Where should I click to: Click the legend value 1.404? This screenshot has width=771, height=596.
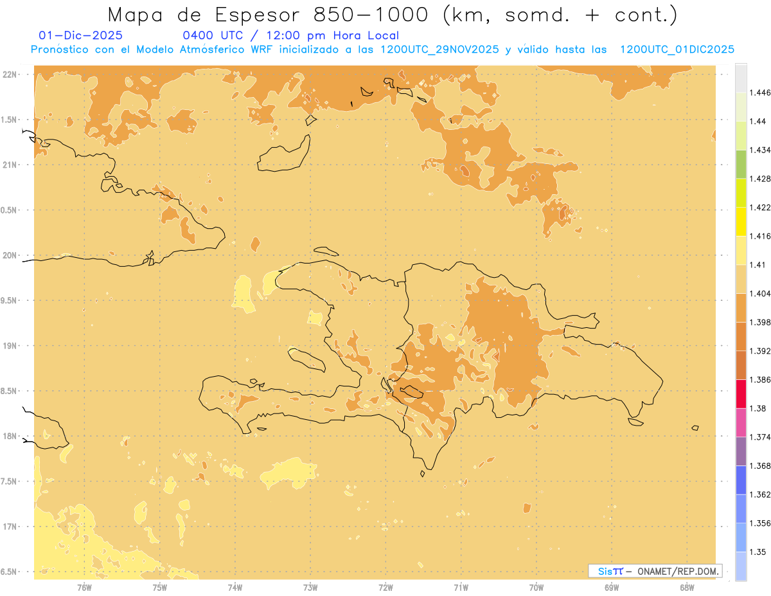click(760, 293)
